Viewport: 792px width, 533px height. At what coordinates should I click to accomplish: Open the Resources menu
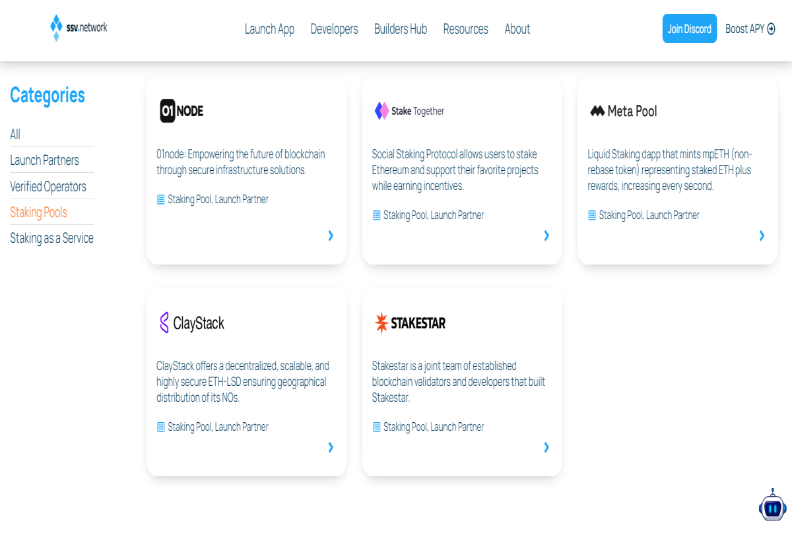point(465,29)
